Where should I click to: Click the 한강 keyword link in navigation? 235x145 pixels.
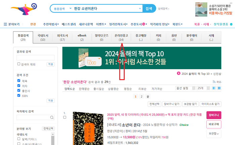(x=33, y=24)
